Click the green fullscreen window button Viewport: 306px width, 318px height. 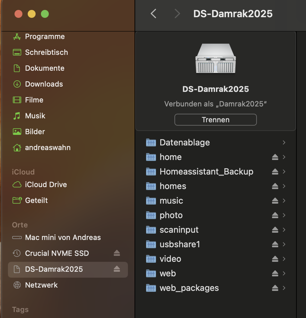45,14
